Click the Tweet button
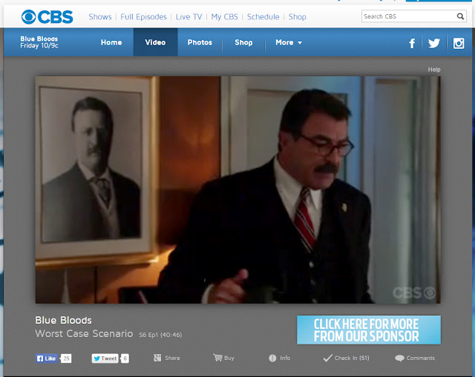This screenshot has height=377, width=475. (105, 358)
